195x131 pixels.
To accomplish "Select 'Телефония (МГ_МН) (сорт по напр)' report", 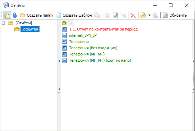I will [100, 60].
